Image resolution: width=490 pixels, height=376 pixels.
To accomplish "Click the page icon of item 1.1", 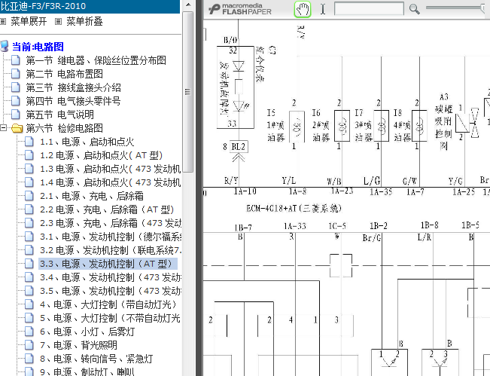I will 29,142.
